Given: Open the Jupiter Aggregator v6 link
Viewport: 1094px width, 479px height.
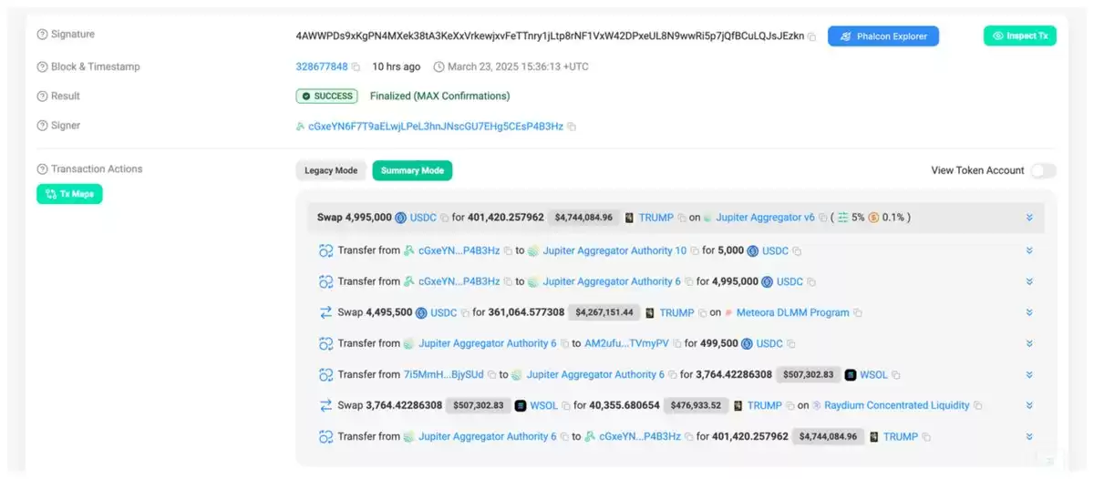Looking at the screenshot, I should [765, 218].
